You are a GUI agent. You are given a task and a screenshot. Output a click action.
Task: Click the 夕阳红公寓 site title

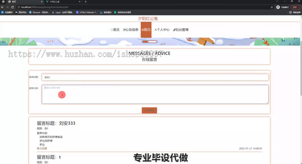(x=148, y=18)
